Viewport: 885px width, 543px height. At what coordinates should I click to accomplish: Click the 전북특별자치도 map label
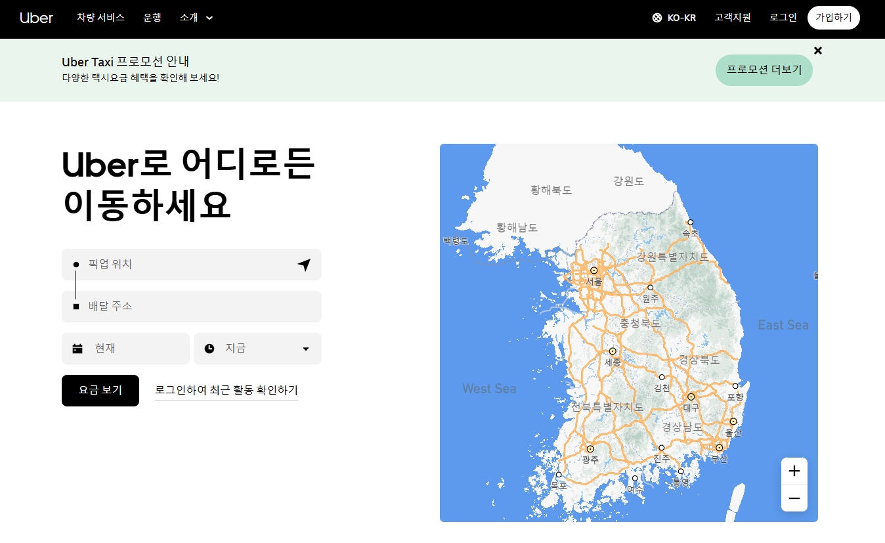point(607,406)
